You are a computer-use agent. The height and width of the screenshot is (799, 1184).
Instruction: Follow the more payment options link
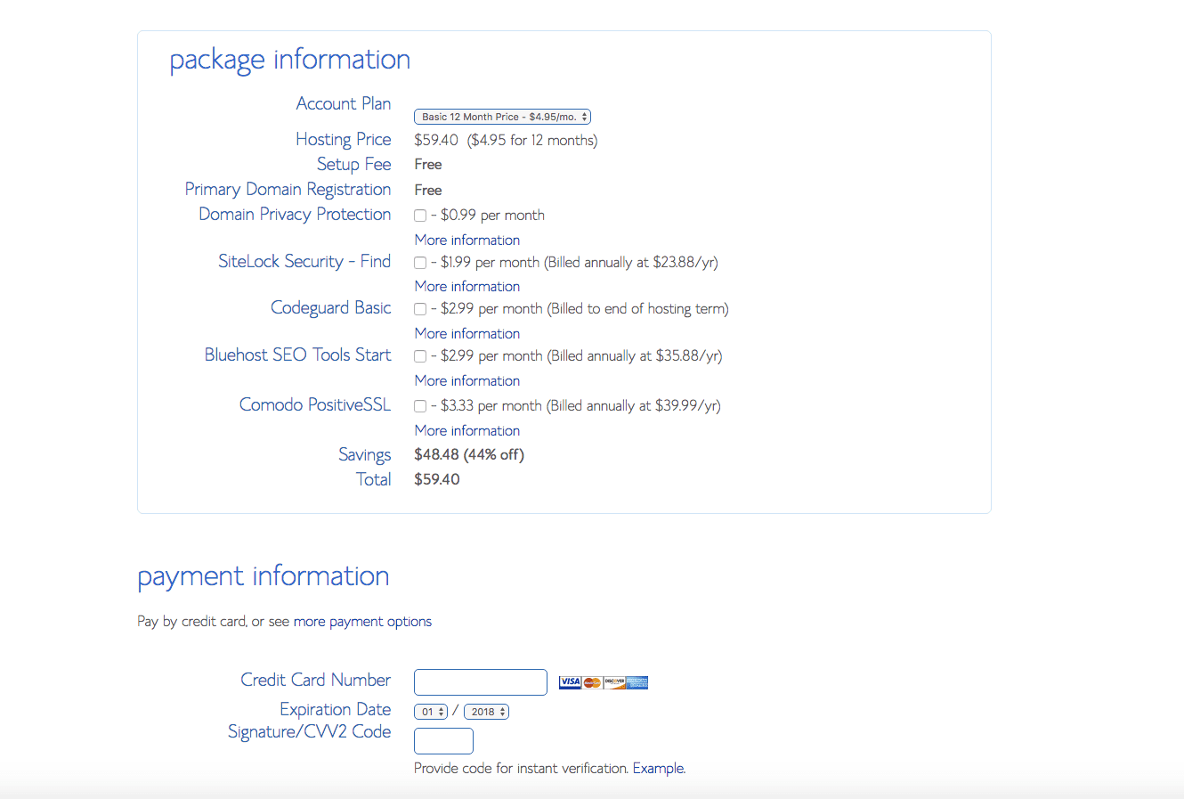click(362, 622)
